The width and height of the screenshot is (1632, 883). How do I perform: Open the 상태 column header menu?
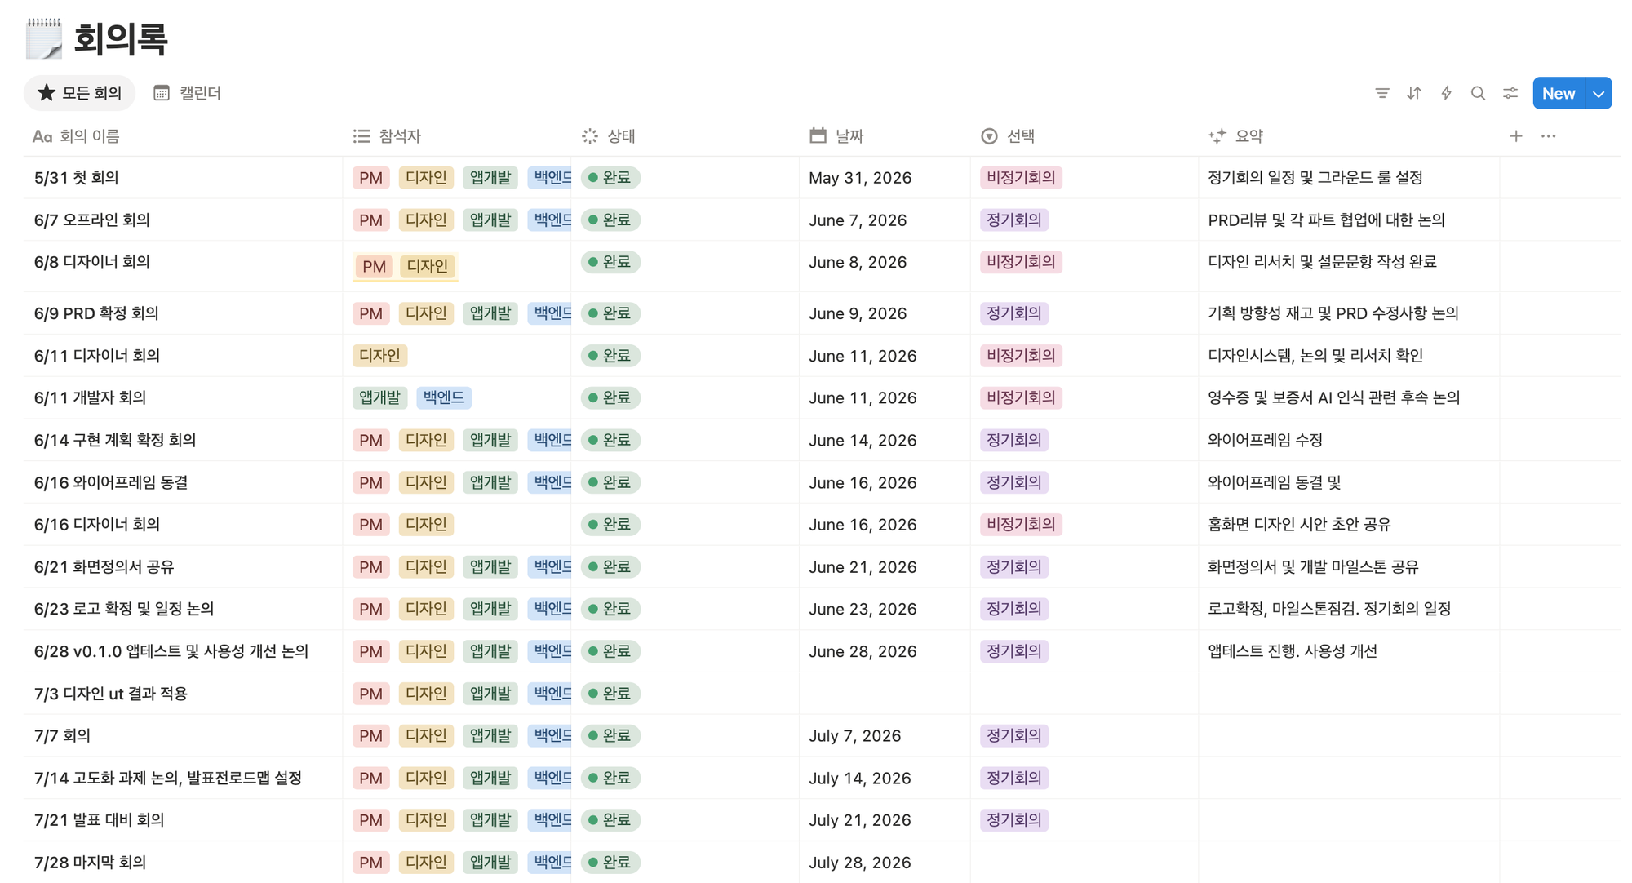pos(609,136)
